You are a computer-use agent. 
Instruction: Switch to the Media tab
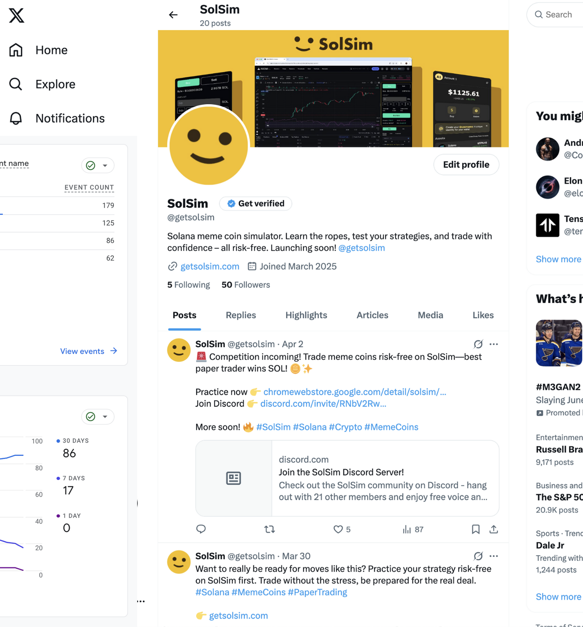tap(430, 316)
